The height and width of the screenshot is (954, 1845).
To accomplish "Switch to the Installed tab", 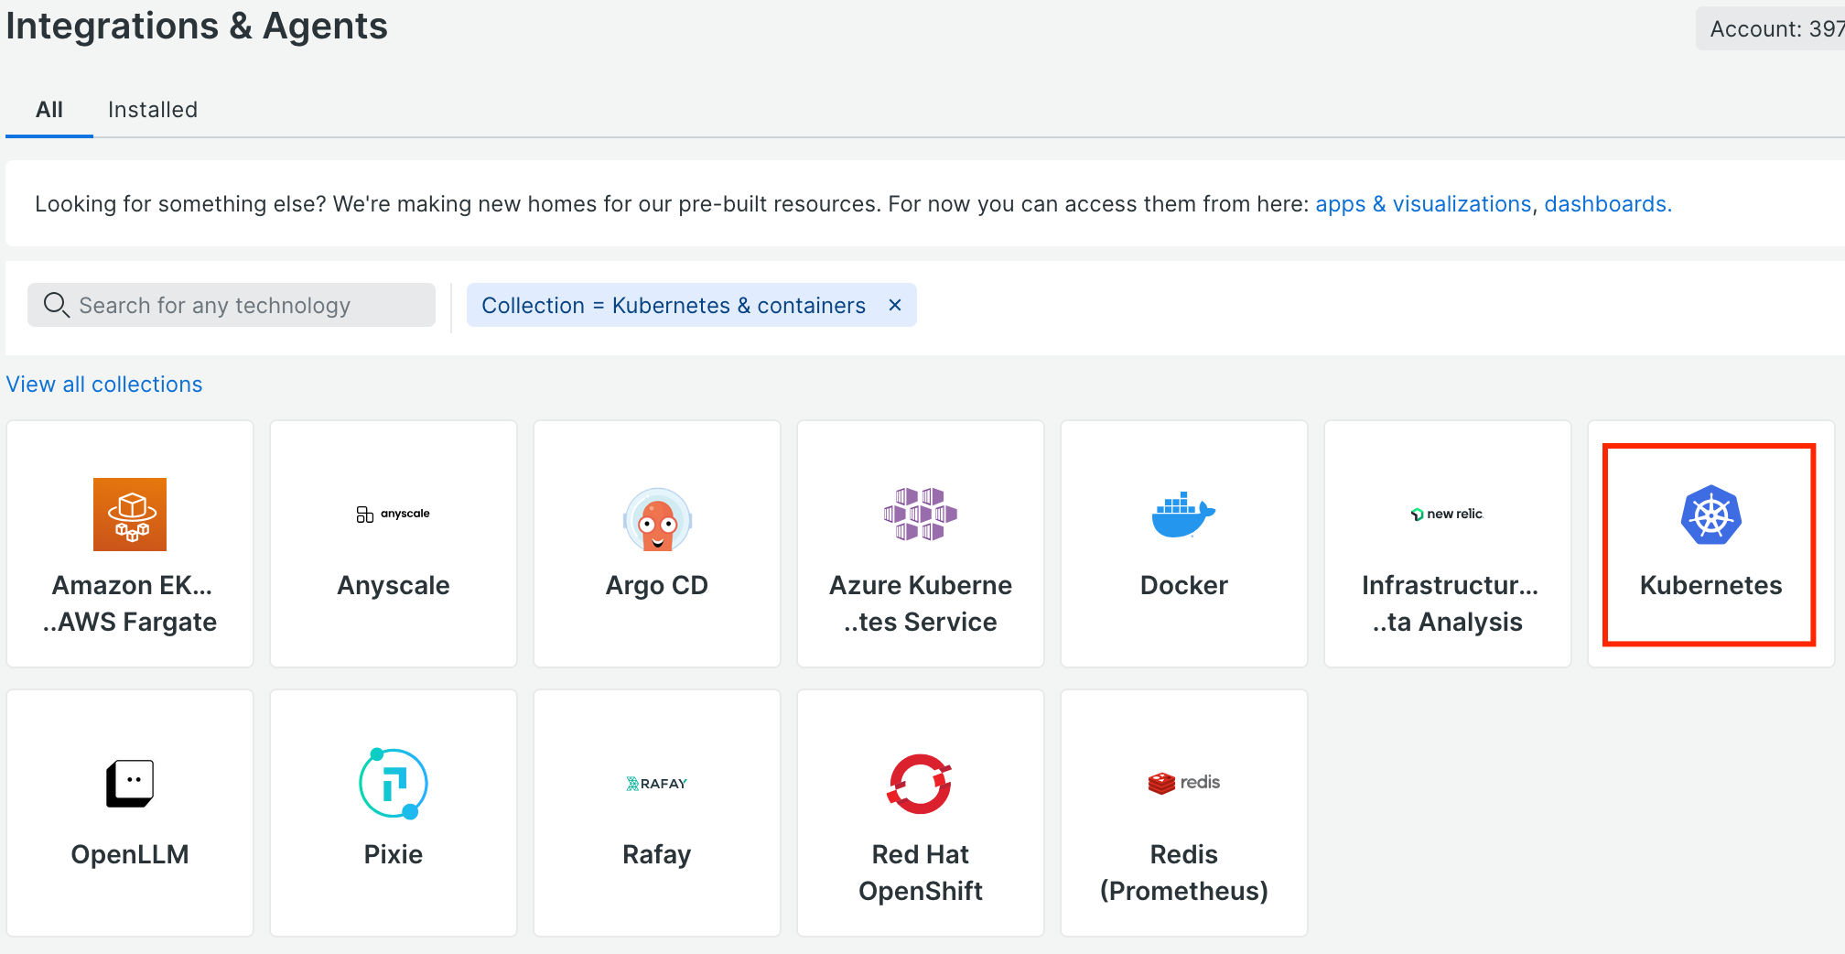I will [x=153, y=110].
